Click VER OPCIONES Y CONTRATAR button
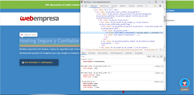Viewport: 194px width, 95px height. [x=39, y=62]
